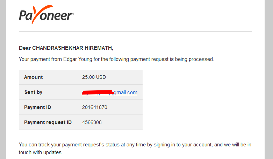Click the Sent by label
The image size is (273, 159).
pyautogui.click(x=33, y=92)
